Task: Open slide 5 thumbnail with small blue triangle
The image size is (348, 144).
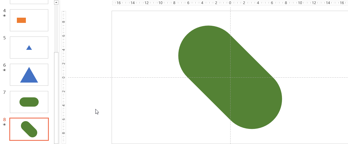Action: click(29, 48)
